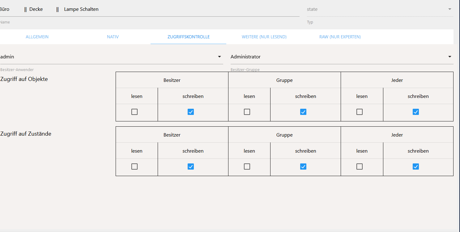Open the Typ state dropdown
460x232 pixels.
click(380, 9)
